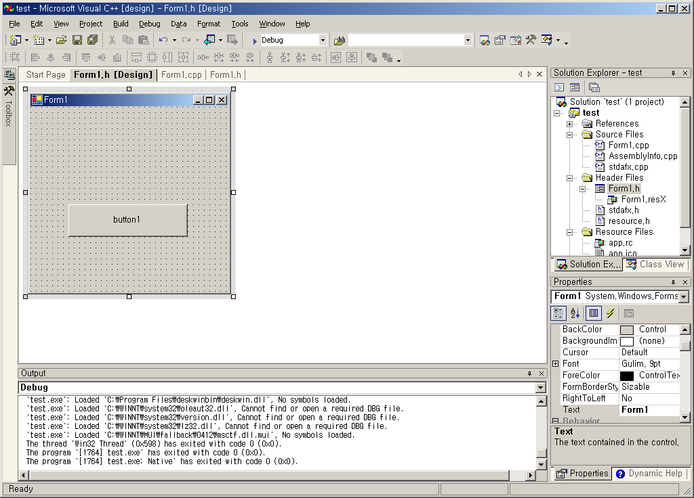Click the Events lightning bolt icon
This screenshot has width=694, height=498.
tap(610, 313)
